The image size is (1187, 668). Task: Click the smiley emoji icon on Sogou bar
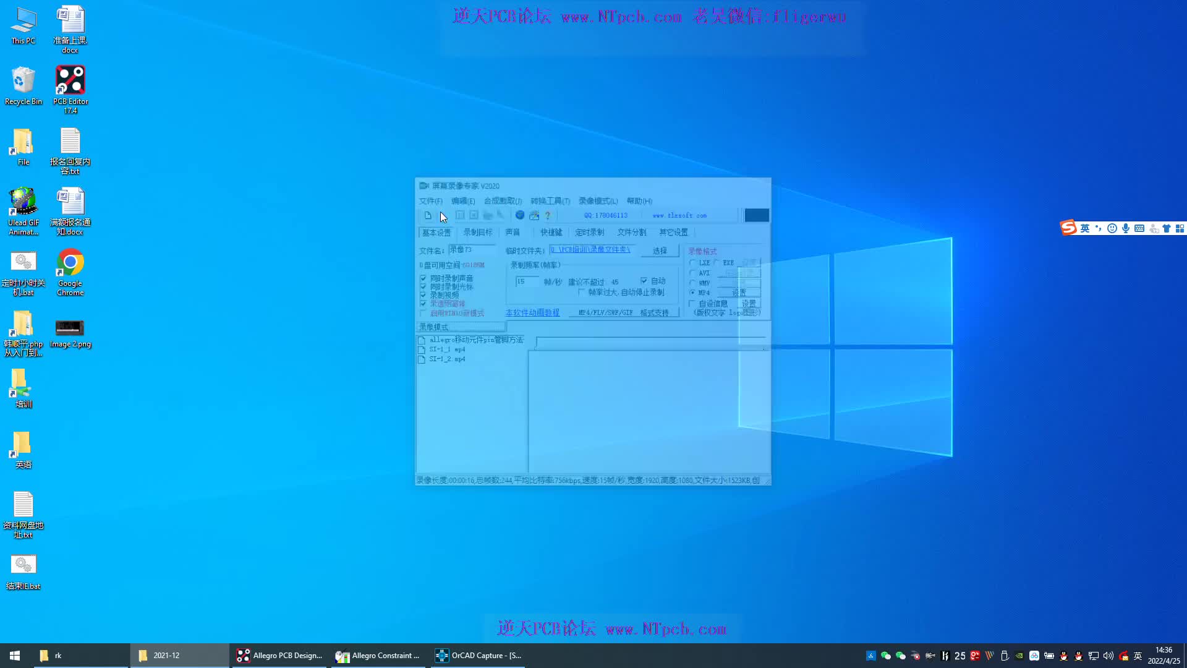click(x=1112, y=228)
